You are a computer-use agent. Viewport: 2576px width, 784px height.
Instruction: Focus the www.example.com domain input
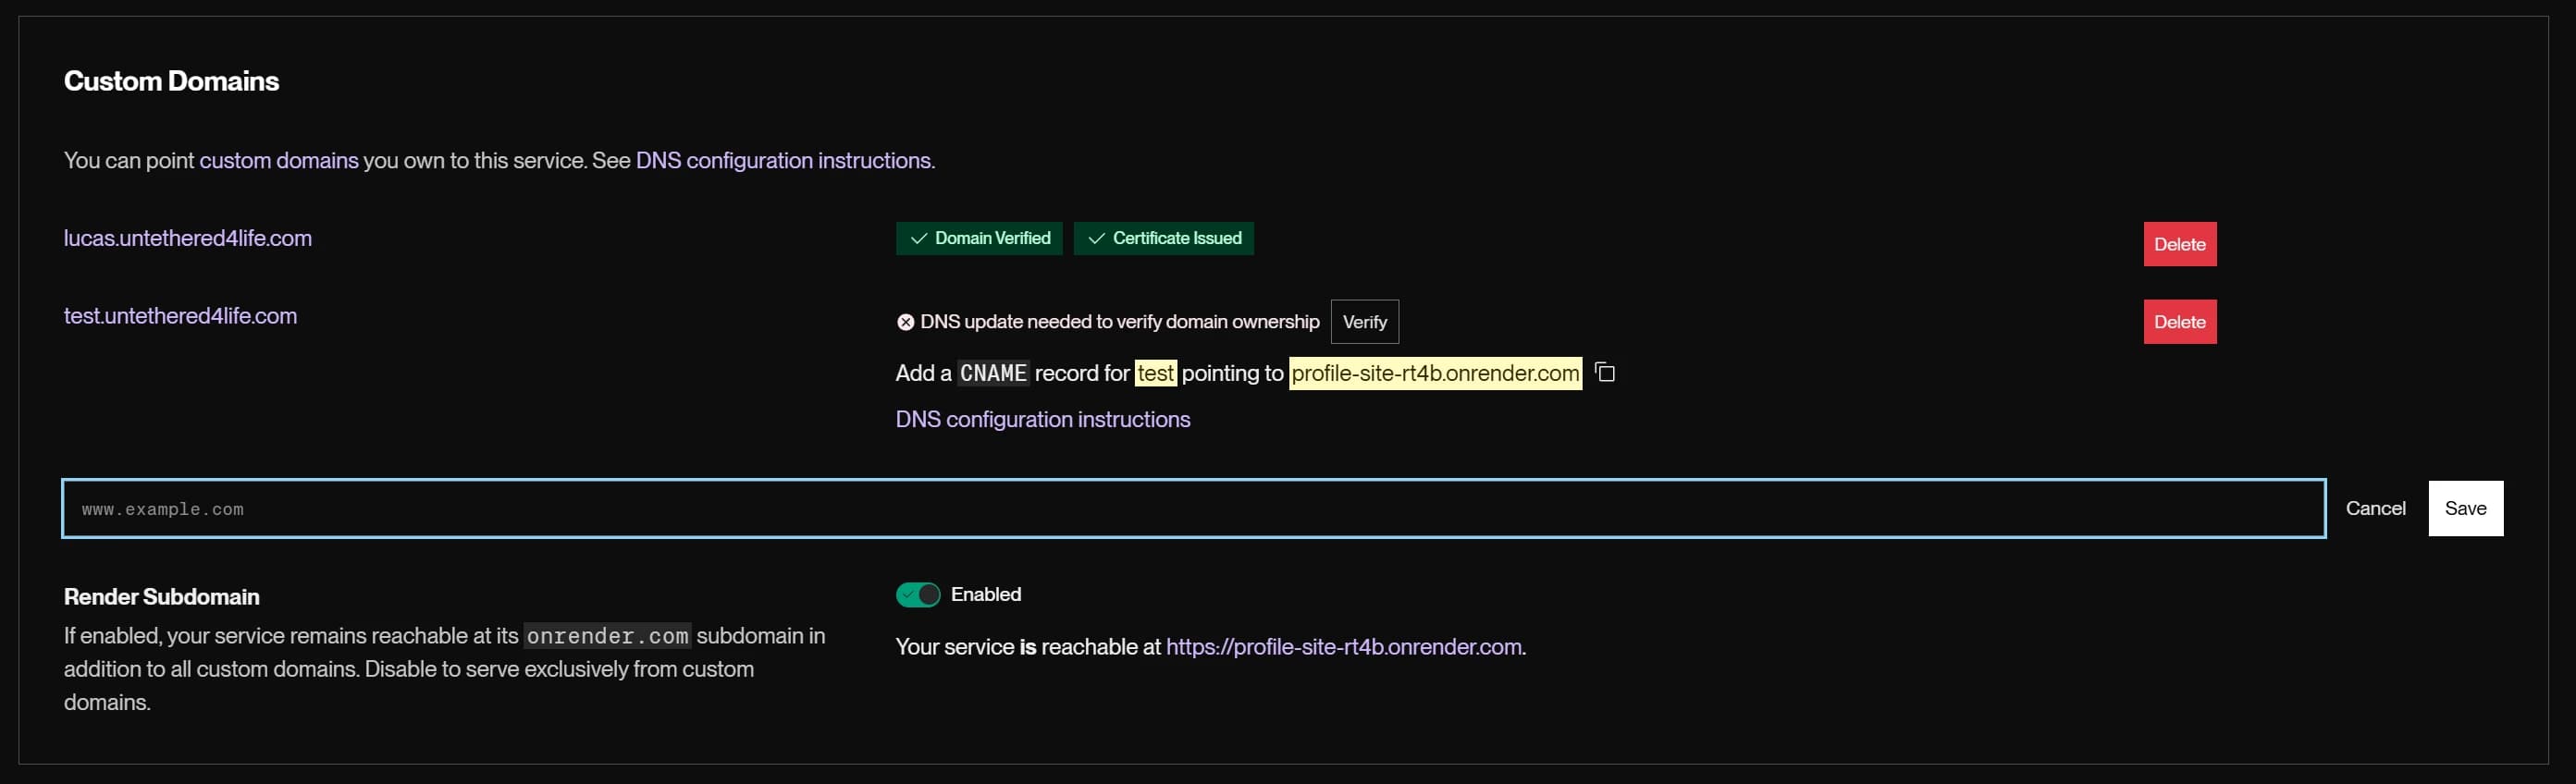click(x=1192, y=509)
